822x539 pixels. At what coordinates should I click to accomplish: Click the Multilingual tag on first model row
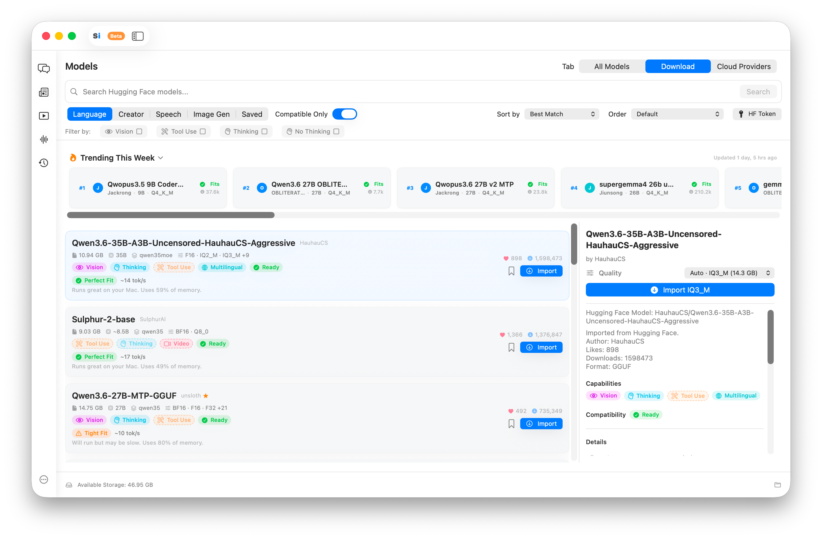click(222, 267)
